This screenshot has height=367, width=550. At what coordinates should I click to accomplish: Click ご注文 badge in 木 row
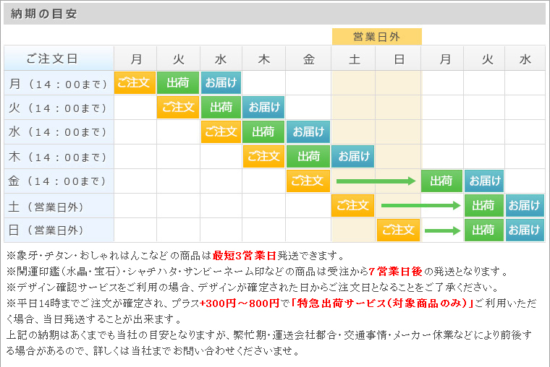click(x=263, y=156)
